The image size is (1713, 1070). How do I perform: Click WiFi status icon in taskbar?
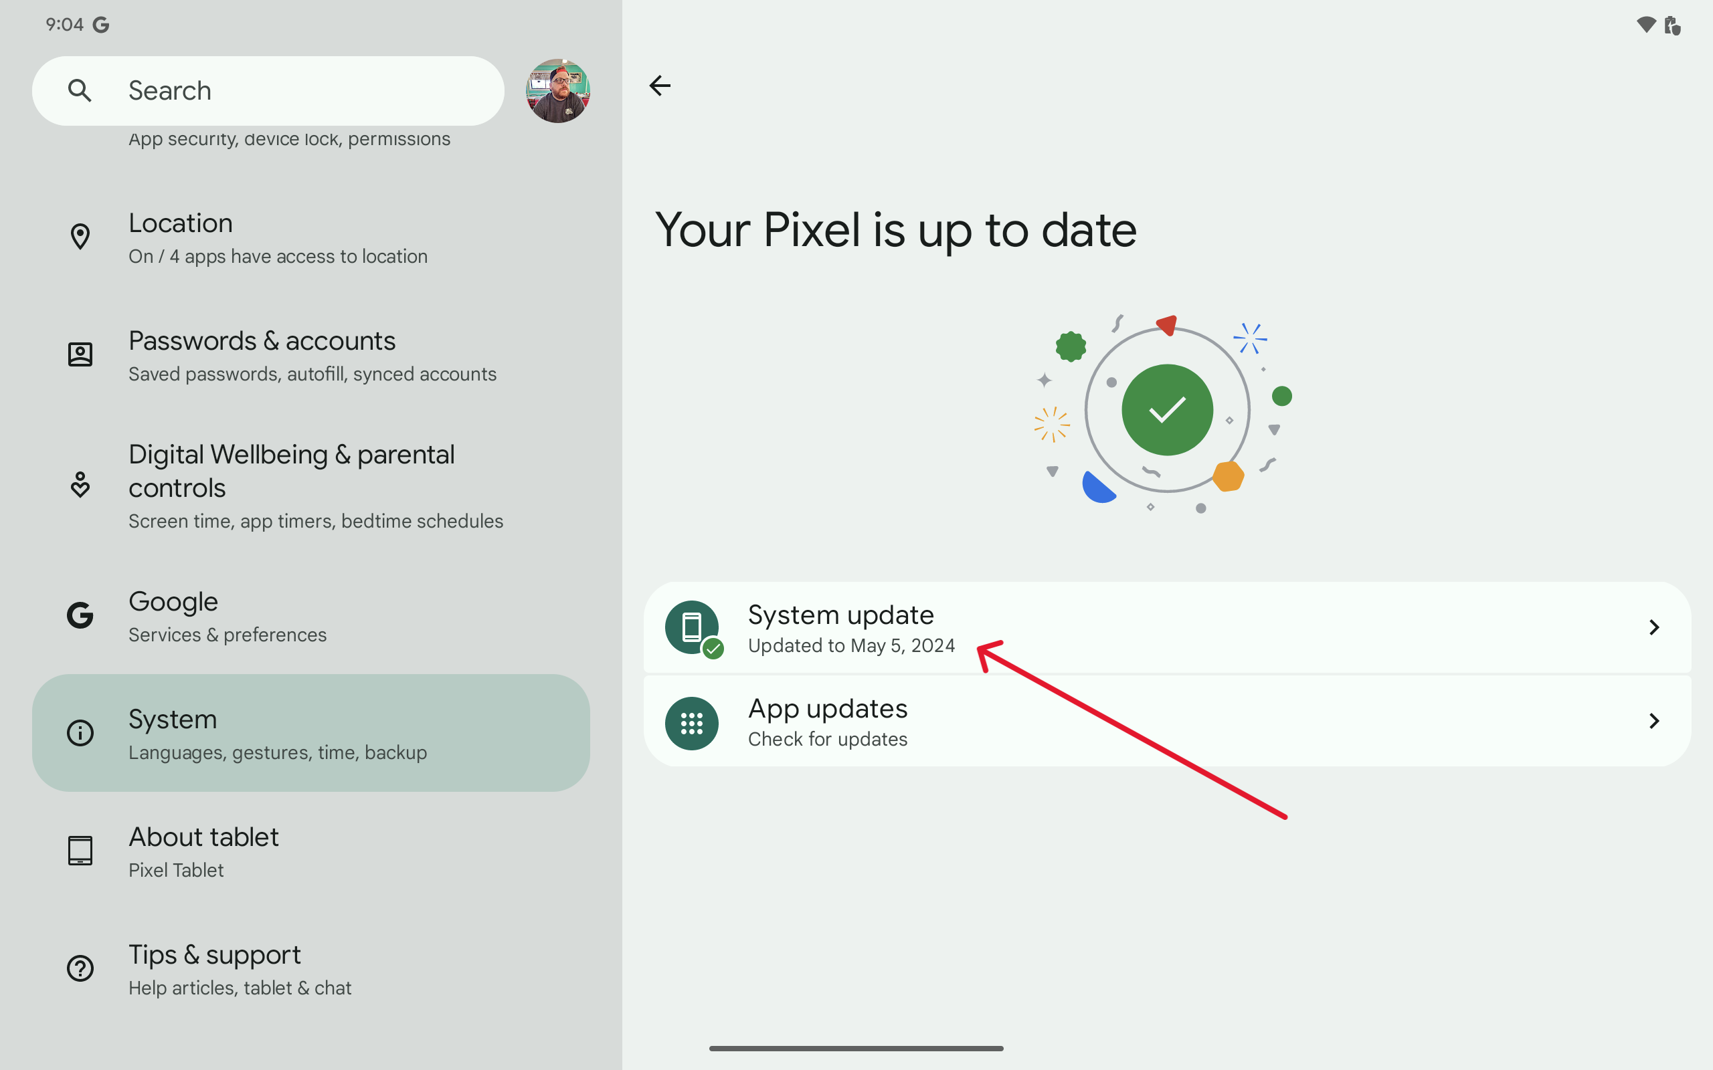(1645, 23)
